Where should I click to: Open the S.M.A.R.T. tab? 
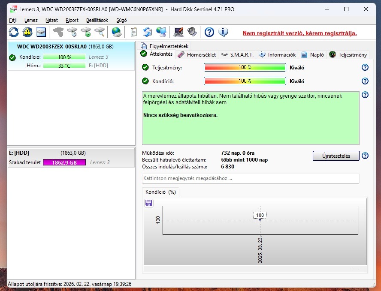[x=237, y=54]
